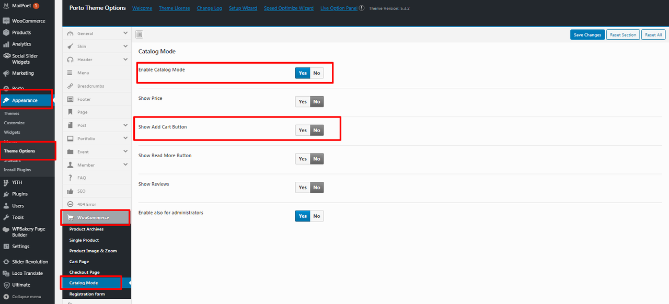This screenshot has height=304, width=669.
Task: Expand the Skin section chevron
Action: tap(125, 46)
